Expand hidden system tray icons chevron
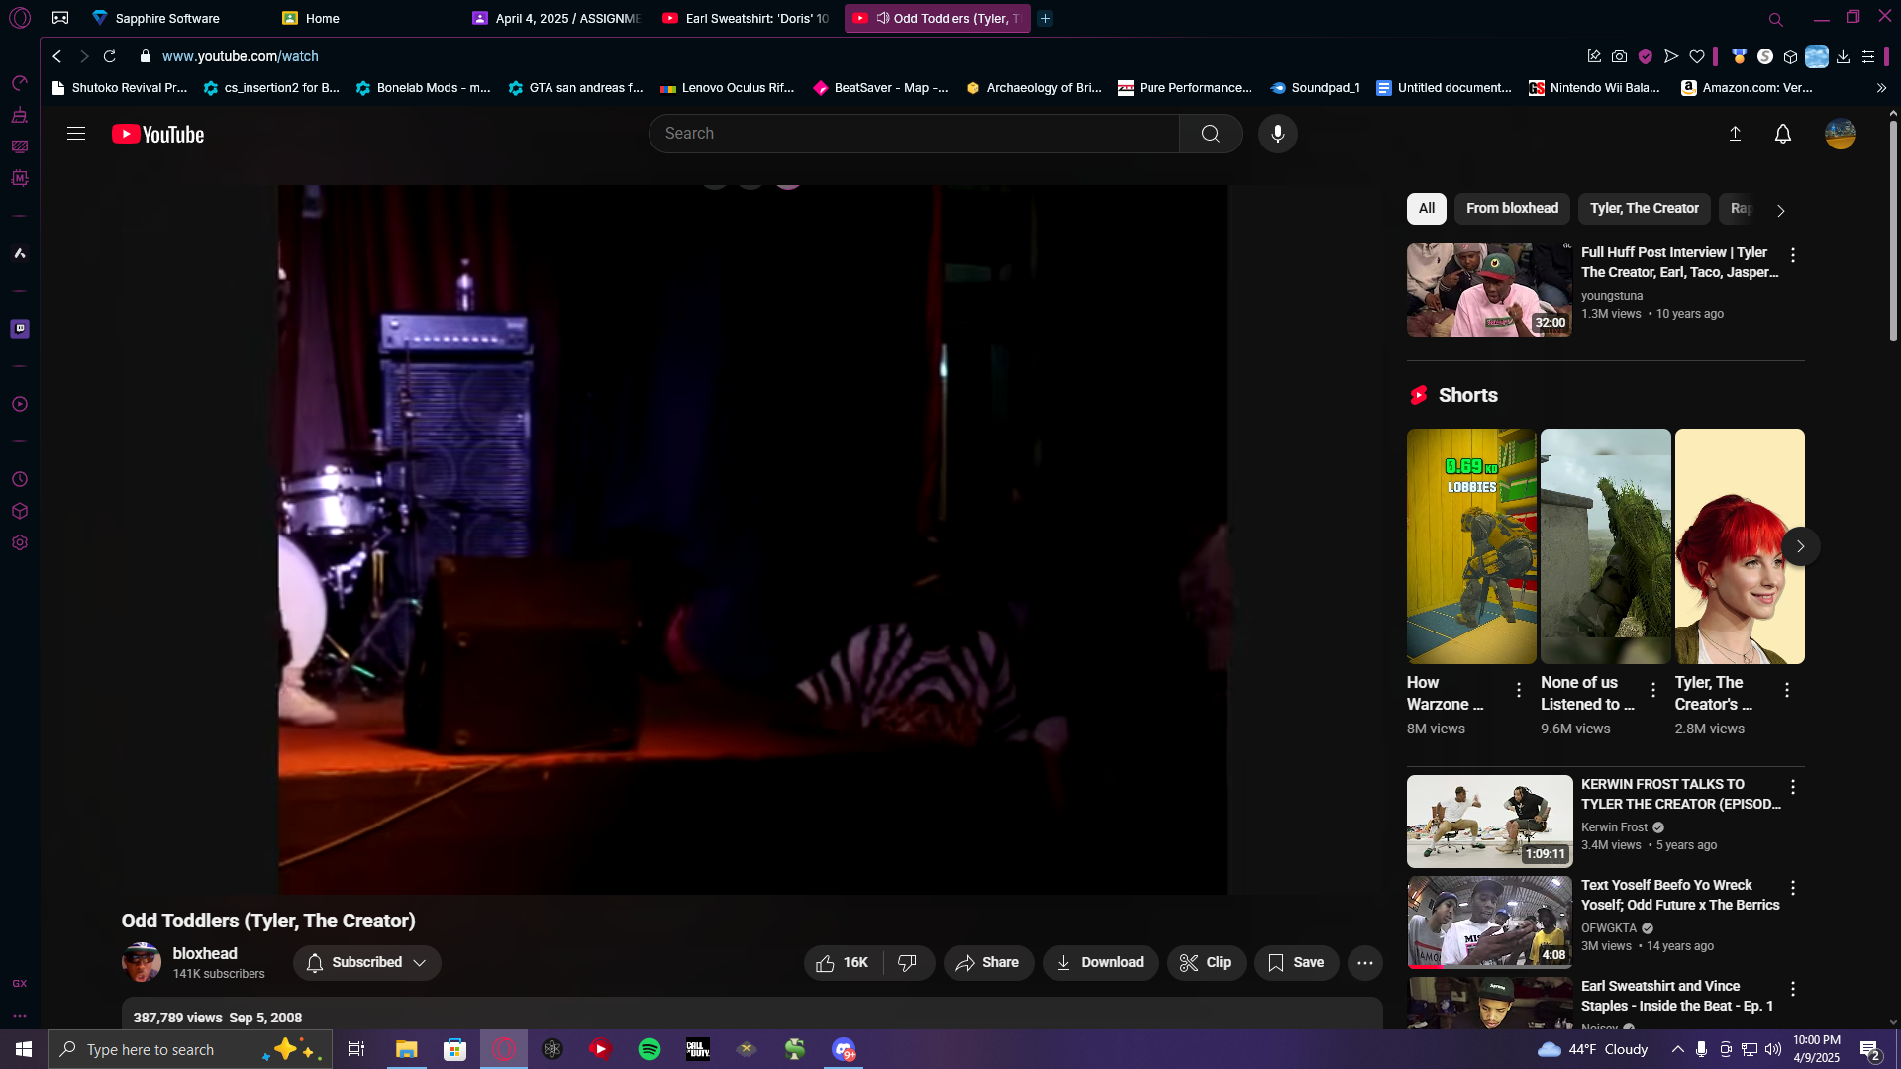 point(1677,1049)
